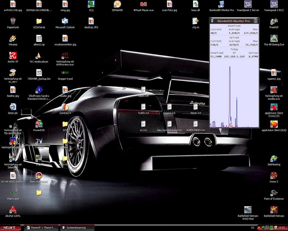The image size is (288, 231).
Task: Select the VLC media player icon
Action: pos(39,56)
